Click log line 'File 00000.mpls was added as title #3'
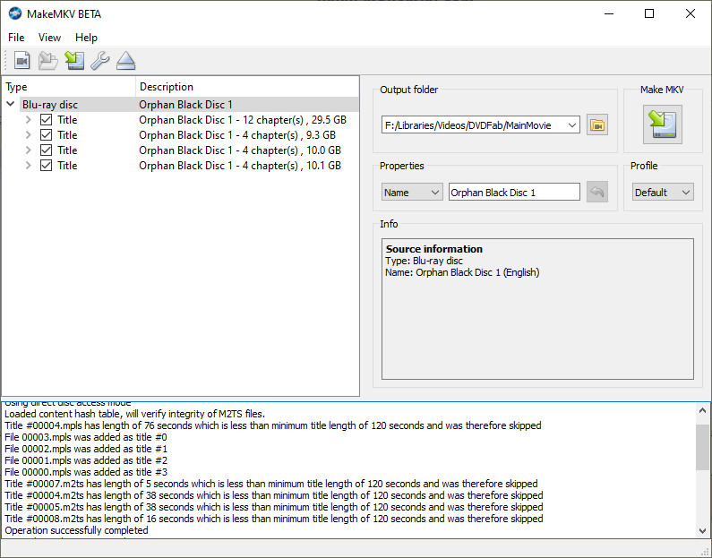Screen dimensions: 712x558 click(86, 472)
